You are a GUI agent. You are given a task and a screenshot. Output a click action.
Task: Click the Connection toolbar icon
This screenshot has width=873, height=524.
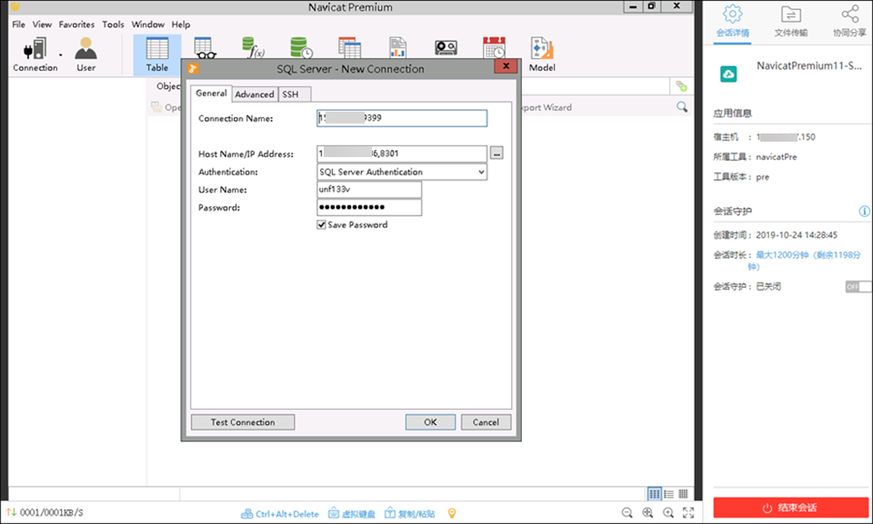pos(35,54)
